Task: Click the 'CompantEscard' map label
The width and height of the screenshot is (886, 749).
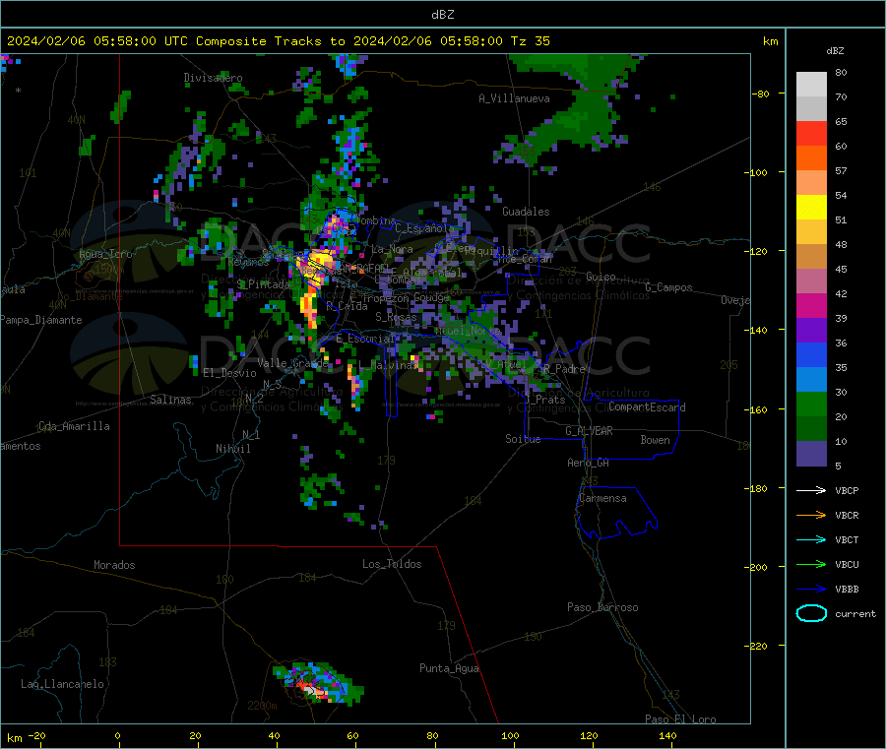Action: click(647, 406)
